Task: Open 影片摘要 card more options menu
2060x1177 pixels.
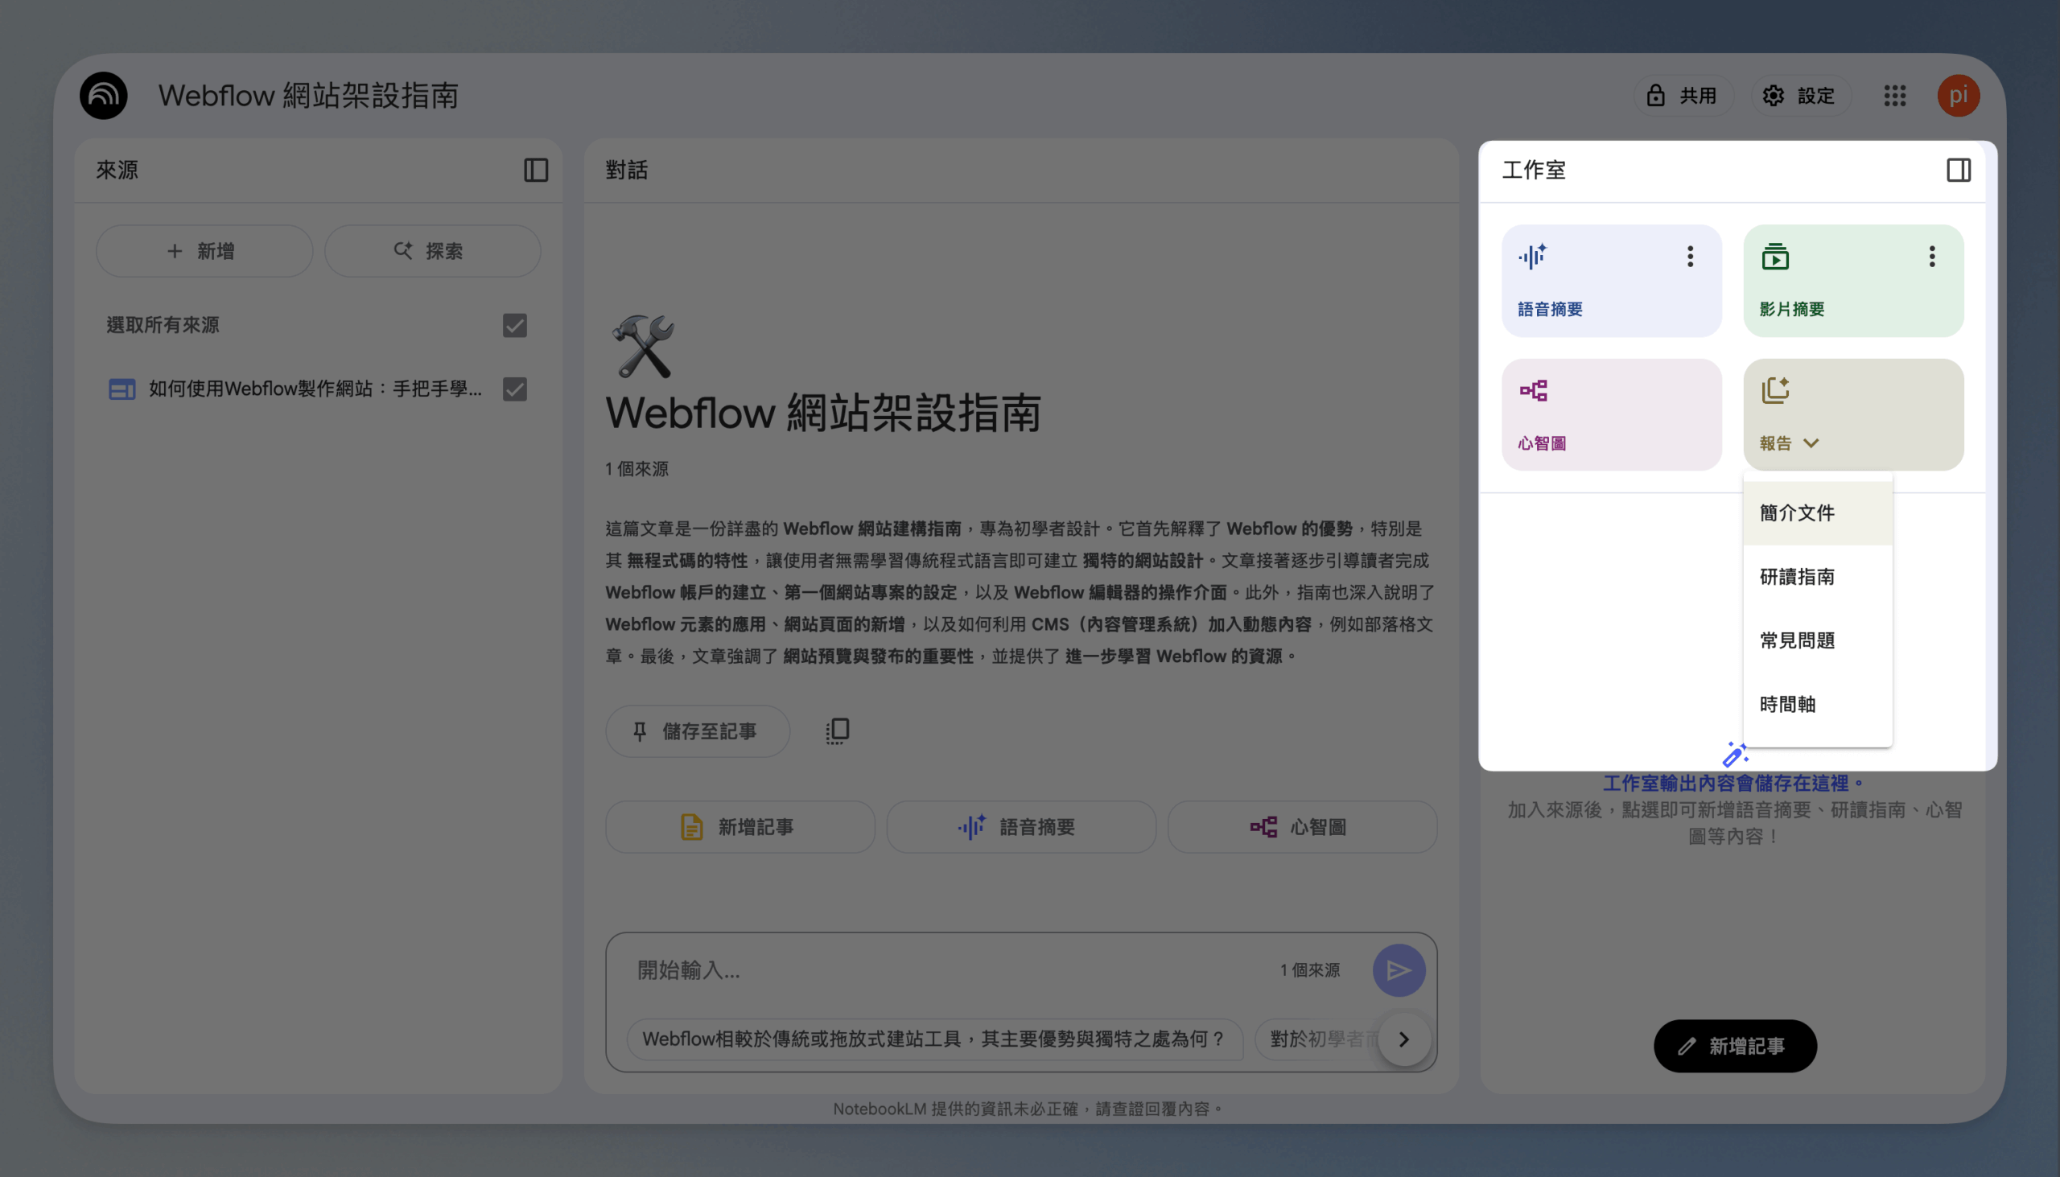Action: coord(1931,257)
